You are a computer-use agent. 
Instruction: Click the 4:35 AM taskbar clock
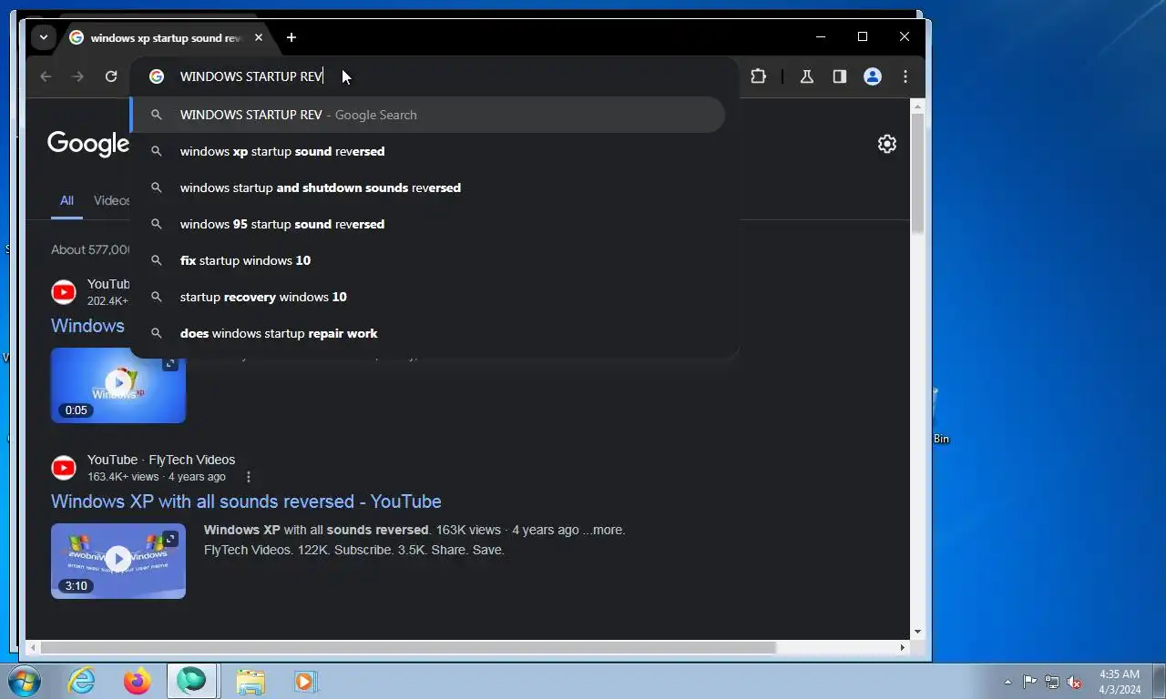1120,682
